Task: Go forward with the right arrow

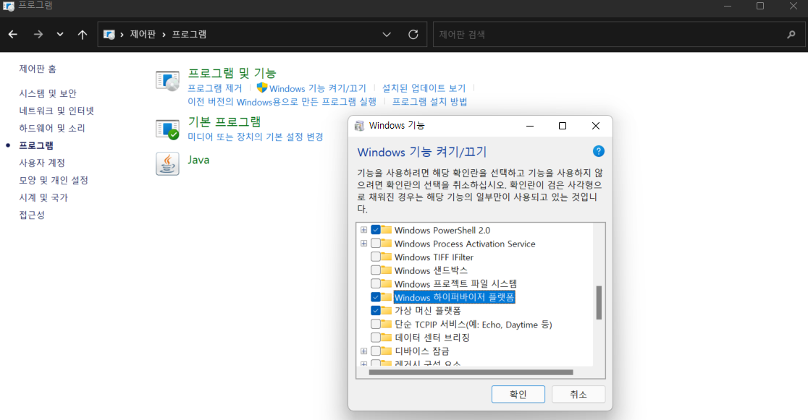Action: click(x=38, y=35)
